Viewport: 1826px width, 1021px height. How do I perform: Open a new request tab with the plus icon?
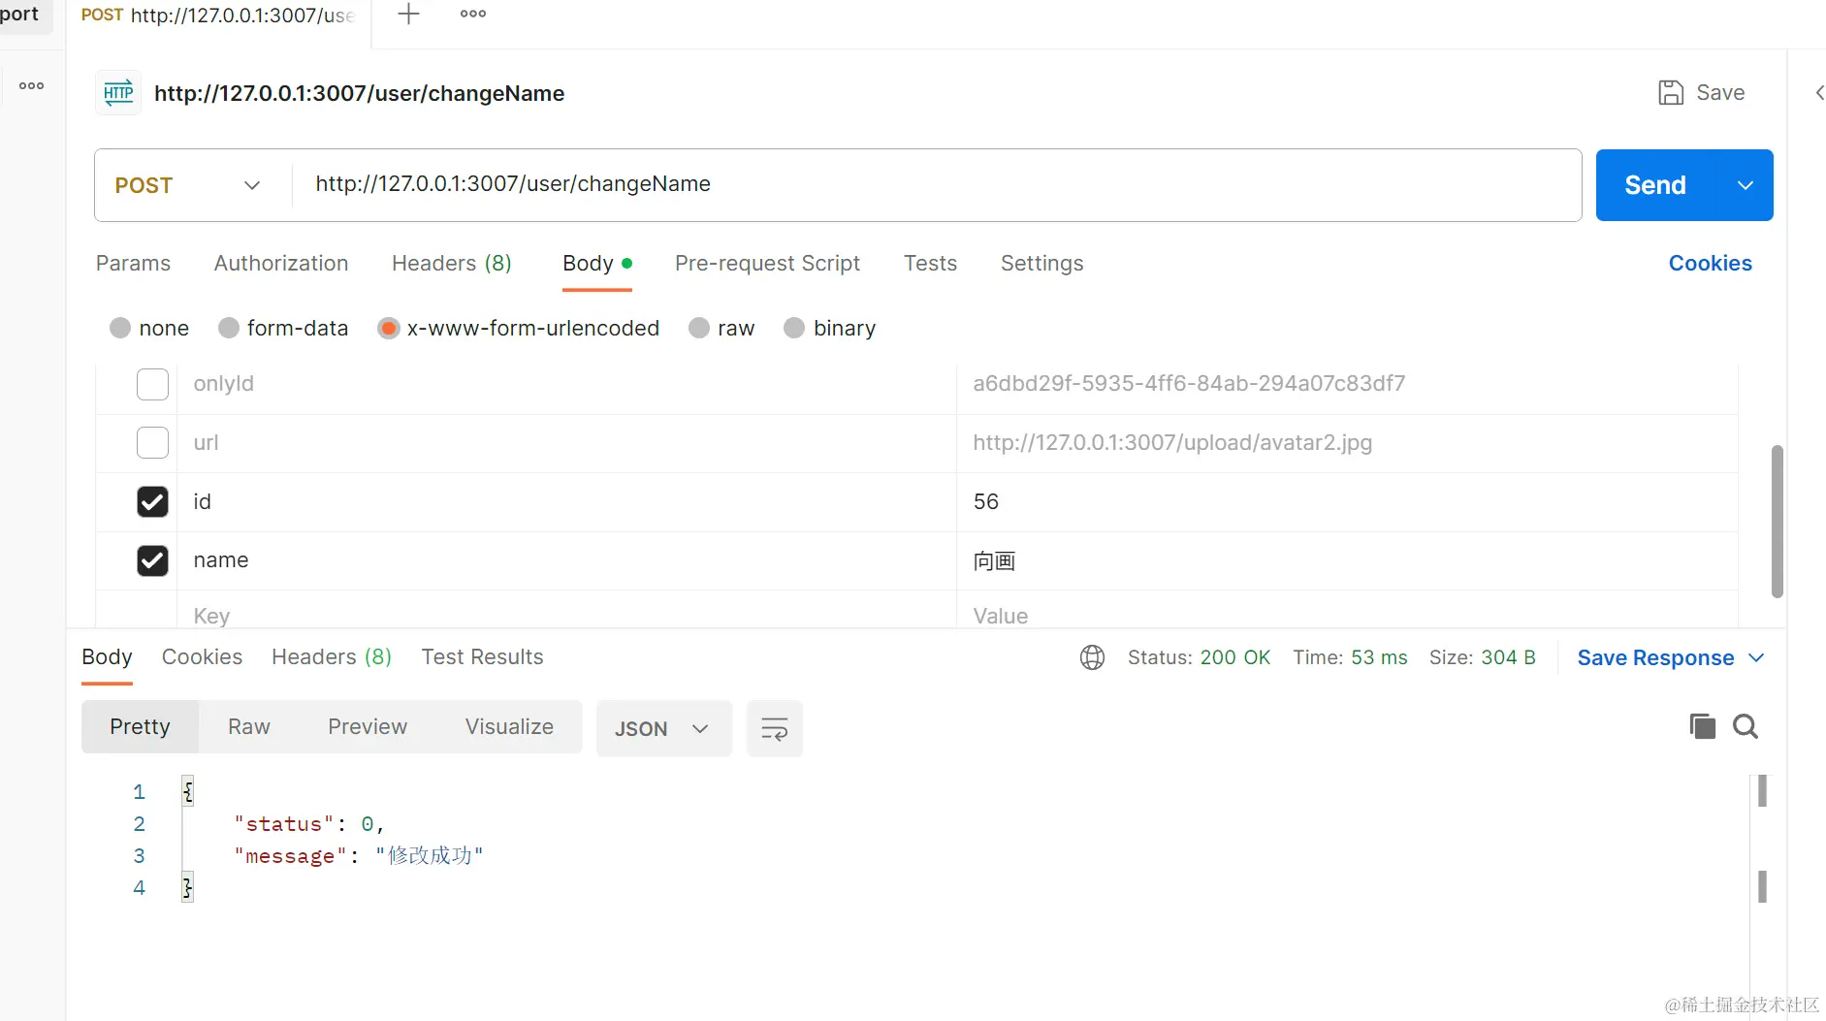coord(407,14)
